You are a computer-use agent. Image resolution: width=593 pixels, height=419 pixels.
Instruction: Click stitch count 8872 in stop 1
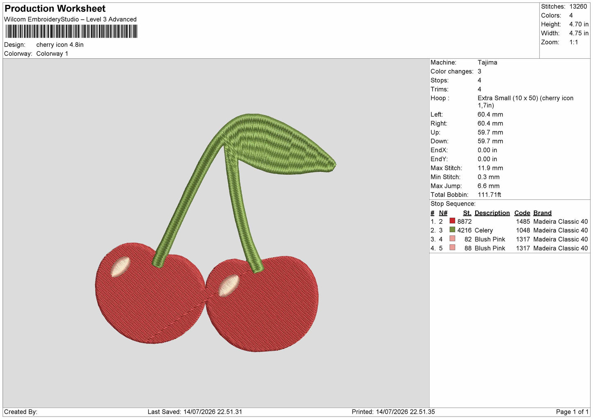[465, 222]
